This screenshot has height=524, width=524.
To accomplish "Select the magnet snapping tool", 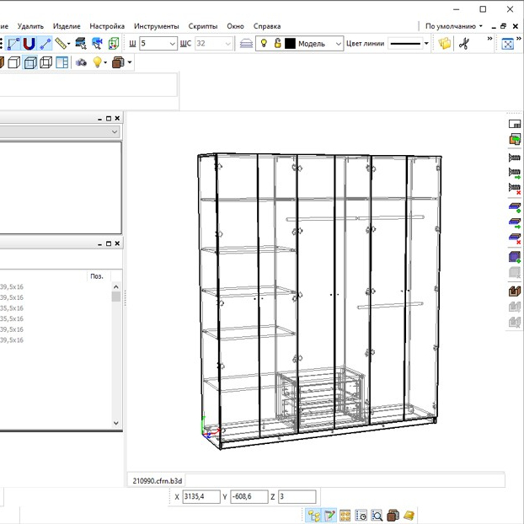I will [29, 44].
